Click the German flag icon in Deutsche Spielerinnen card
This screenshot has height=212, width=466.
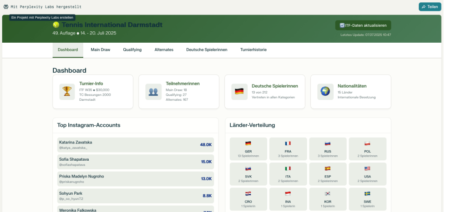[239, 91]
